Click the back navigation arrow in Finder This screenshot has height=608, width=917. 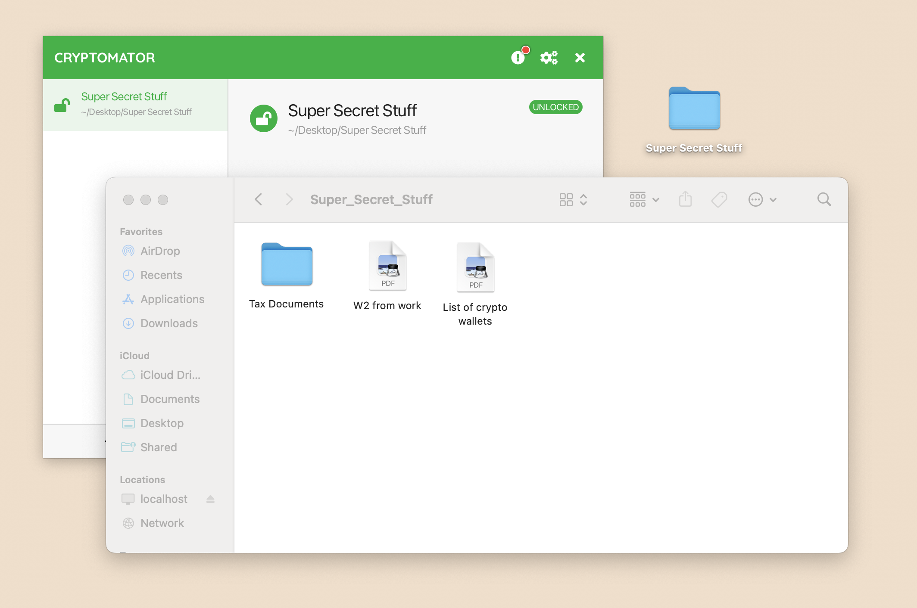(258, 199)
